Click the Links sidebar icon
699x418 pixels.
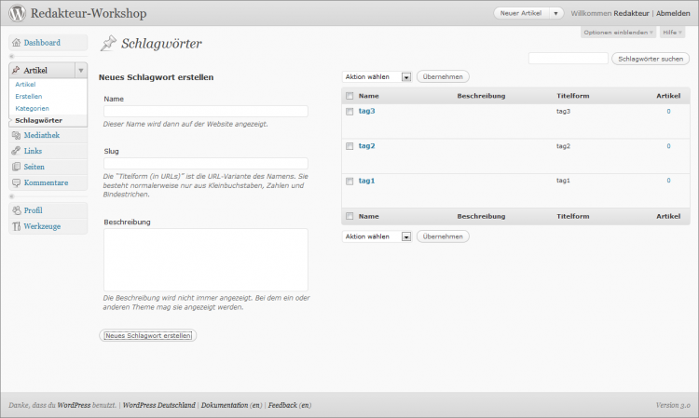[x=16, y=151]
